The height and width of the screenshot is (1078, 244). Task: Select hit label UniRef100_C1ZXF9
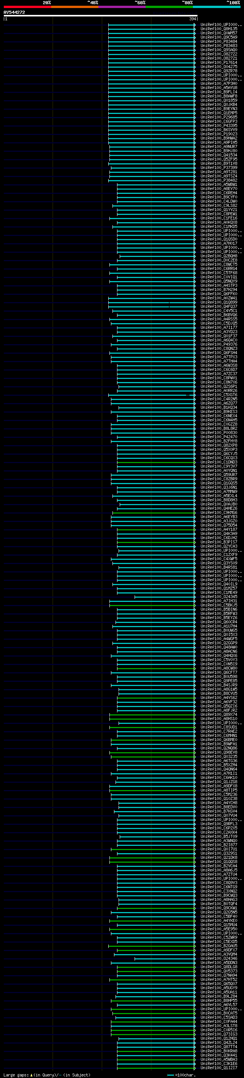[x=219, y=554]
